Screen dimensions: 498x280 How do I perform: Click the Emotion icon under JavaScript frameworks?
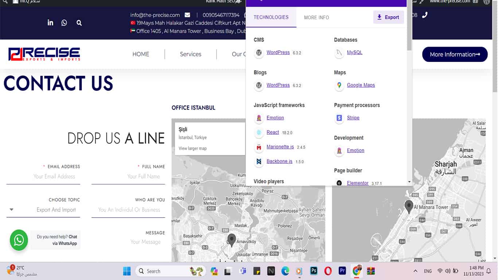pos(259,118)
